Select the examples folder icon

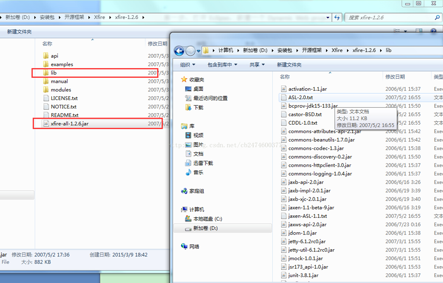coord(46,64)
